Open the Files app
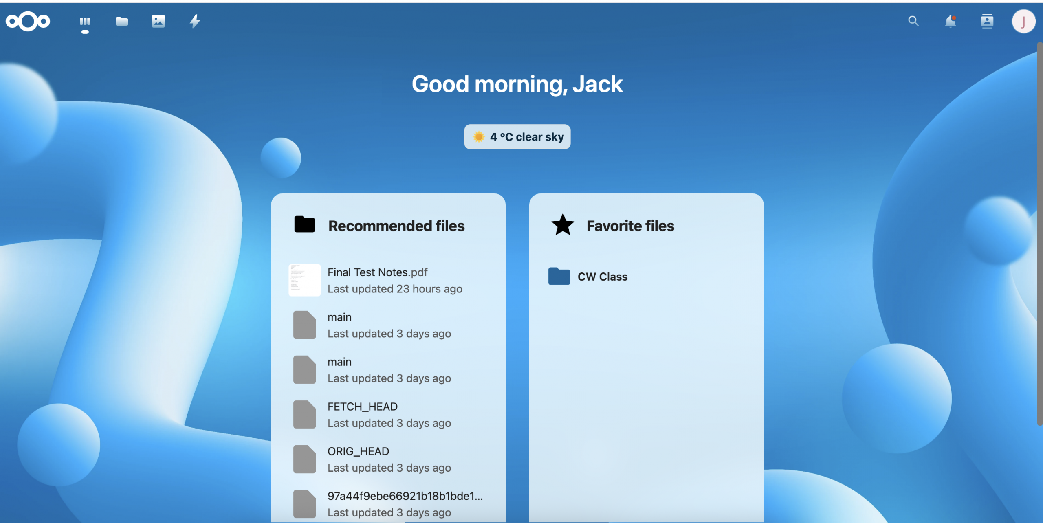Viewport: 1043px width, 523px height. coord(121,21)
